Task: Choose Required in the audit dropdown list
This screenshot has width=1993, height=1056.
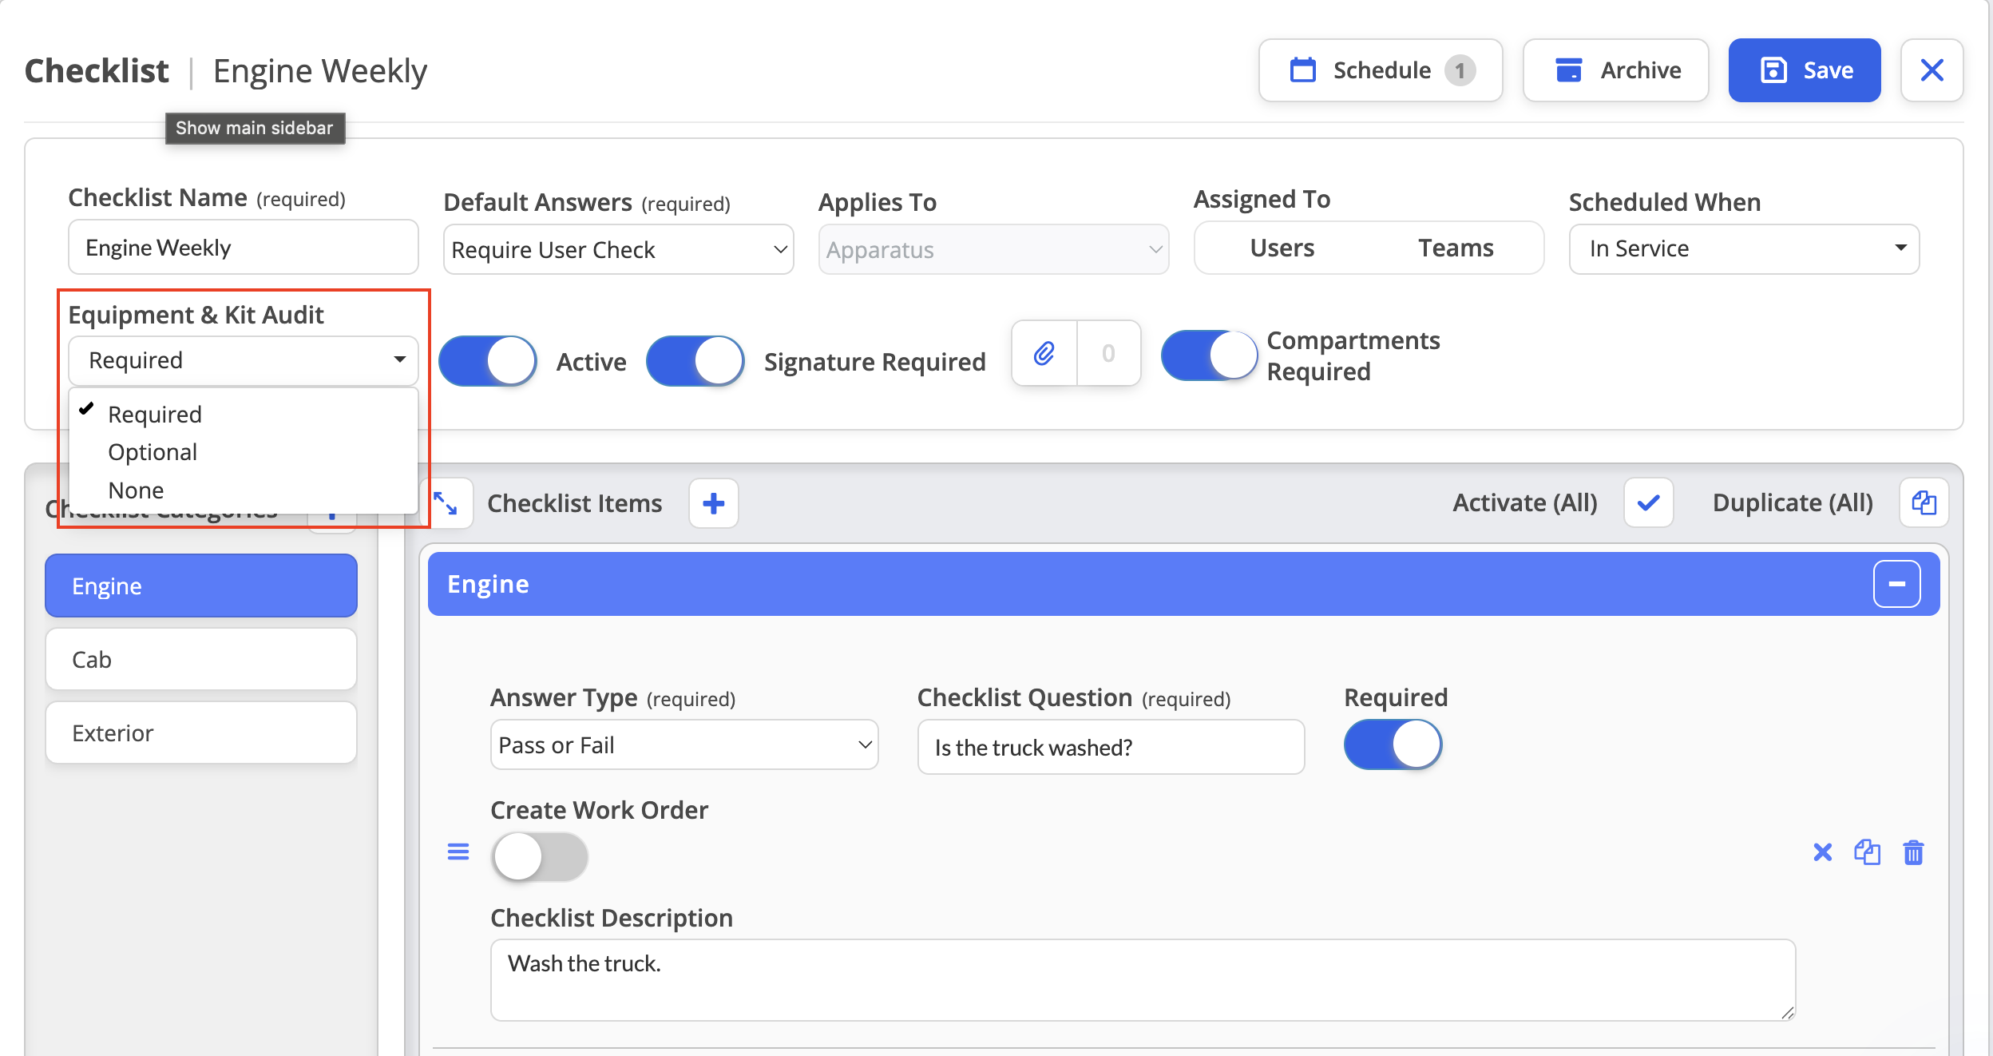Action: point(154,415)
